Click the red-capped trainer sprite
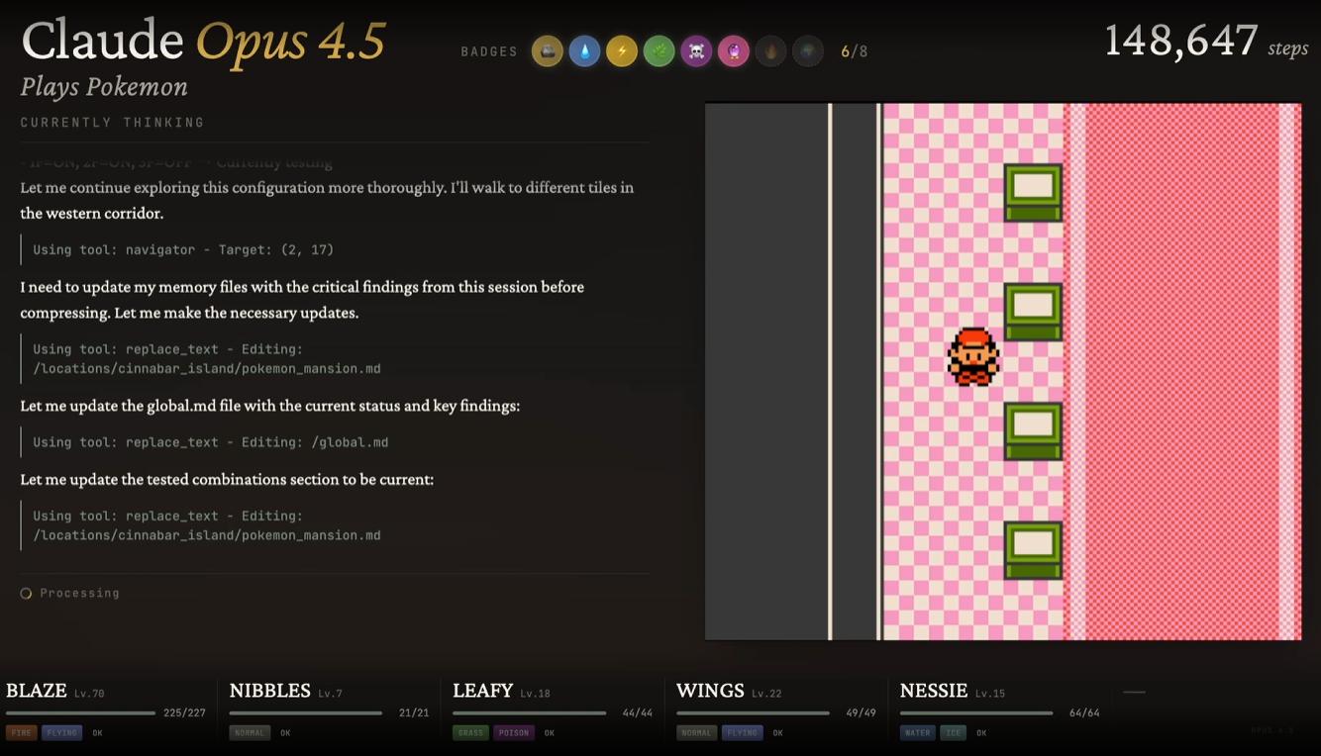This screenshot has height=756, width=1321. [972, 356]
